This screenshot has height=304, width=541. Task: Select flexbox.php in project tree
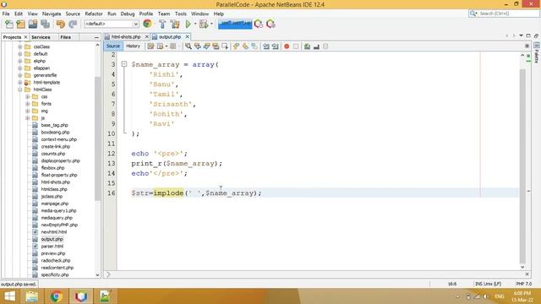(52, 168)
